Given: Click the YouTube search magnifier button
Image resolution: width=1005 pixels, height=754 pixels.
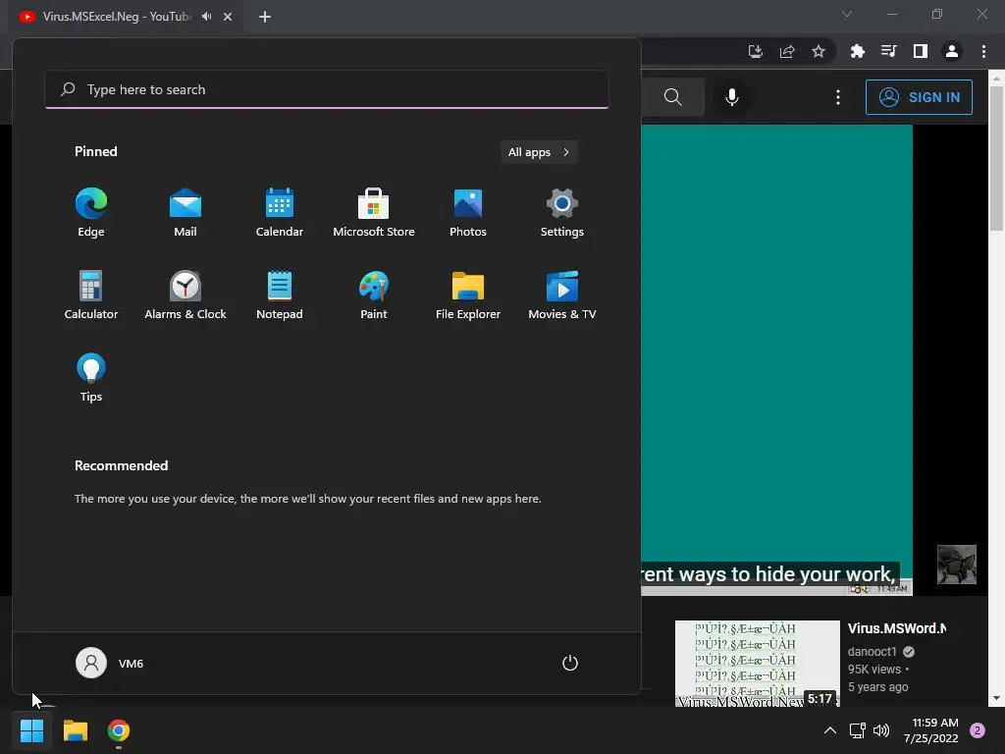Looking at the screenshot, I should (673, 97).
